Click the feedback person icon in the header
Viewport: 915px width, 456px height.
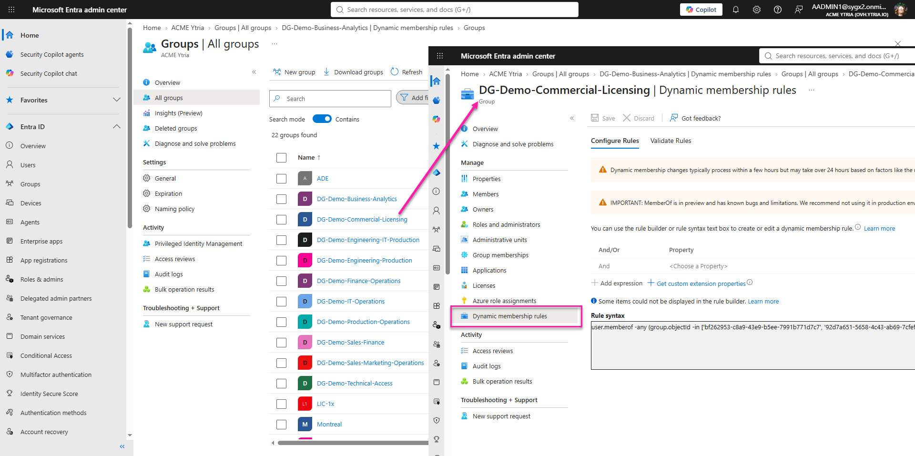point(799,10)
